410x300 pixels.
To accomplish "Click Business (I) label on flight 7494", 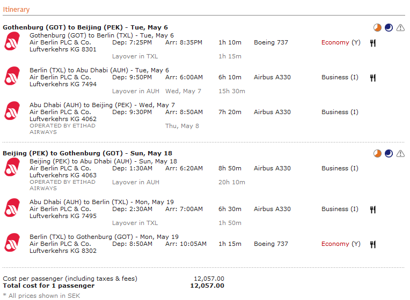I will point(340,77).
